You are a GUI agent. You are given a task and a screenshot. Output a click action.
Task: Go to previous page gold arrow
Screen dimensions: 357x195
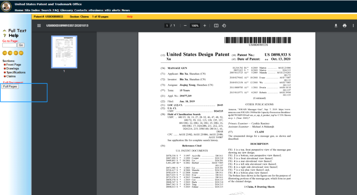coord(10,53)
